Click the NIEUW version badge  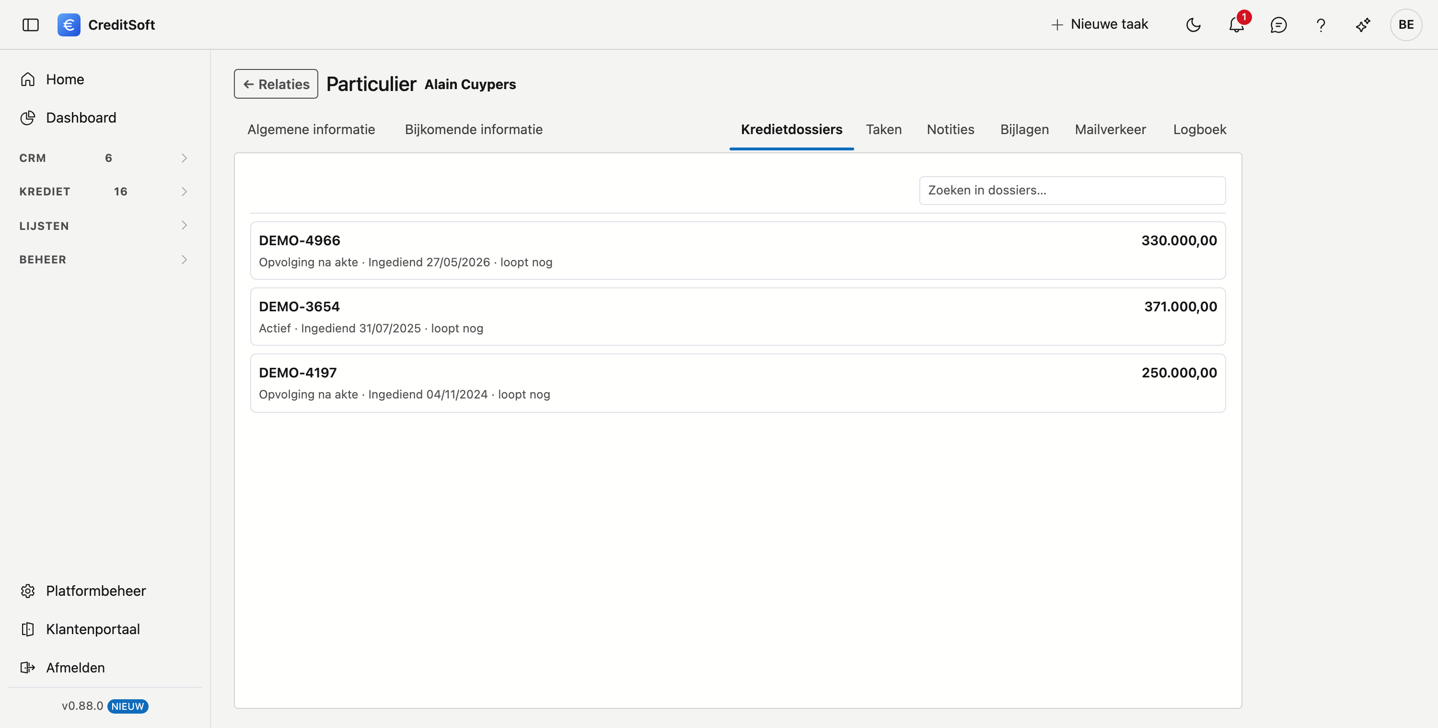[128, 706]
